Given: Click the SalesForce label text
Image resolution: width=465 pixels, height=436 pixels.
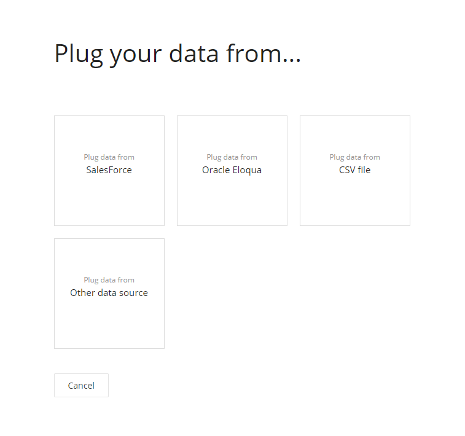Looking at the screenshot, I should pyautogui.click(x=109, y=170).
